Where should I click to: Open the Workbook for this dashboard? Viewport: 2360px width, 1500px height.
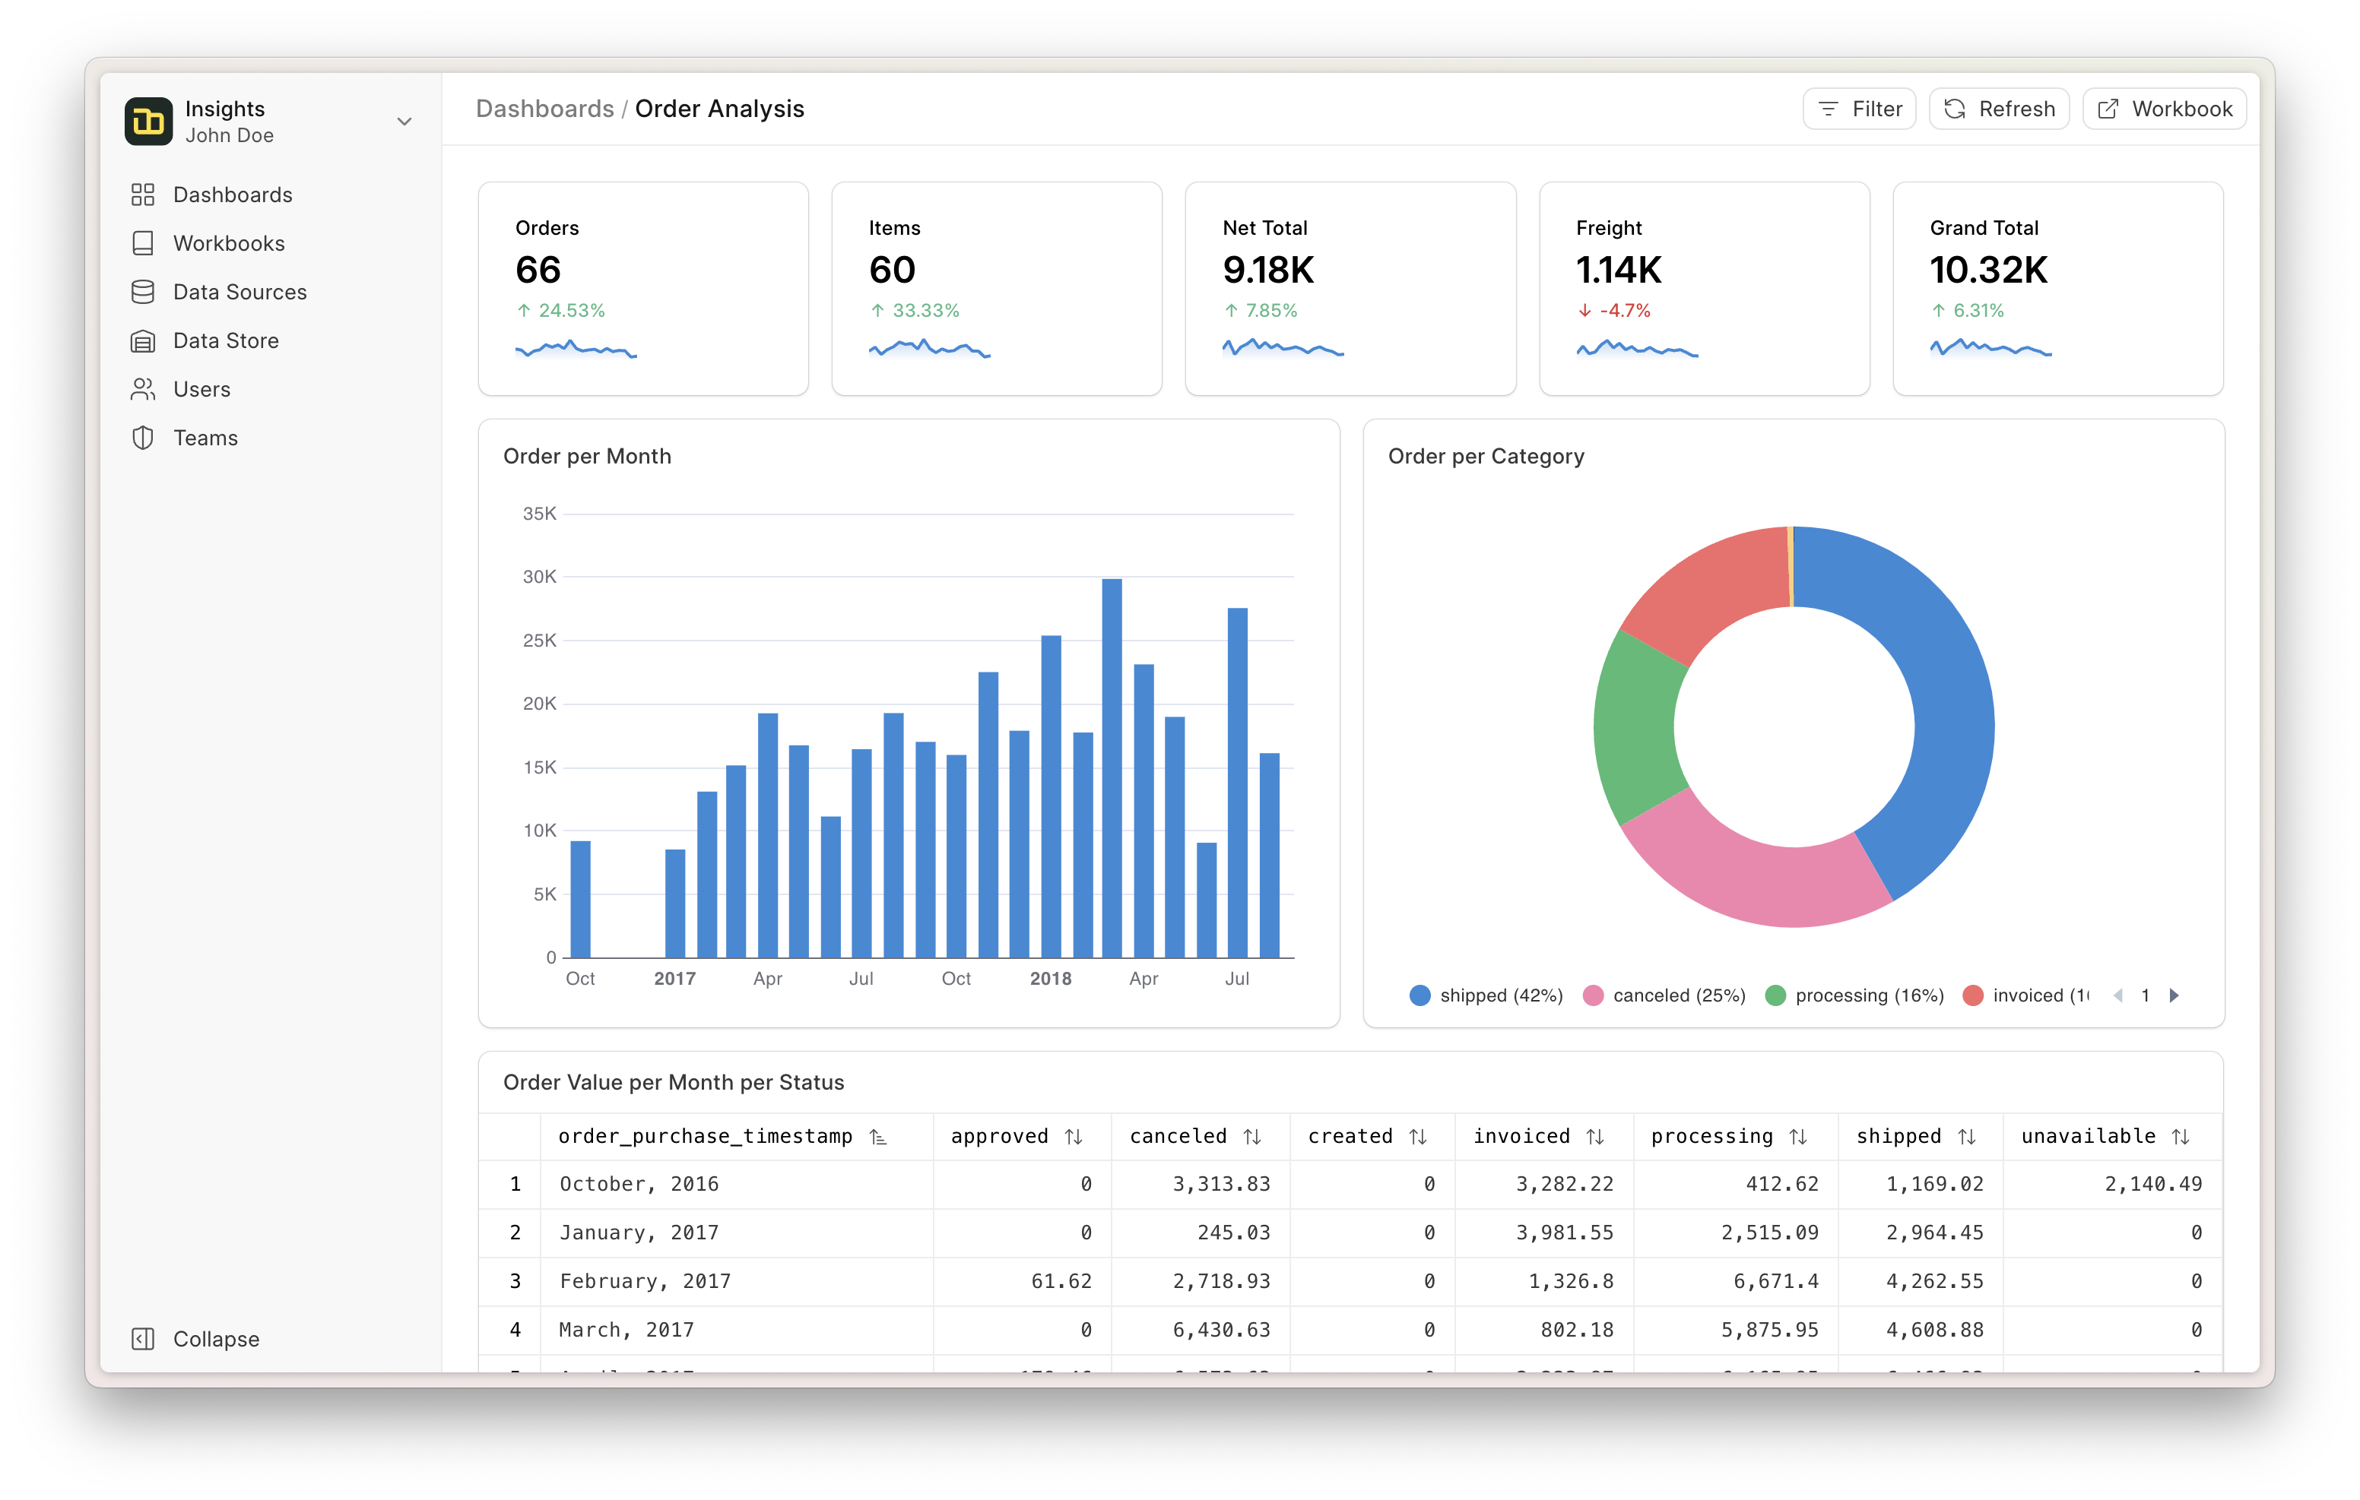pos(2163,109)
